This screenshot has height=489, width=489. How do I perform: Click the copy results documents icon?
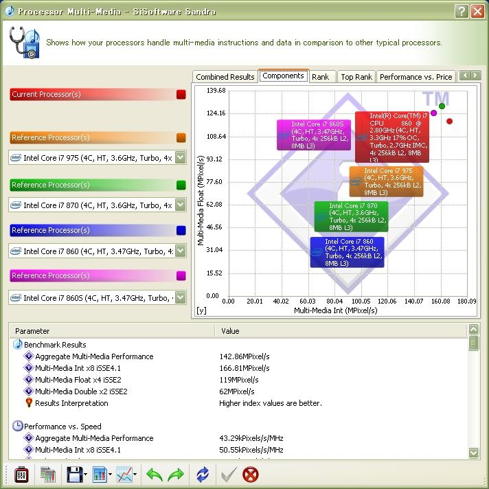47,475
